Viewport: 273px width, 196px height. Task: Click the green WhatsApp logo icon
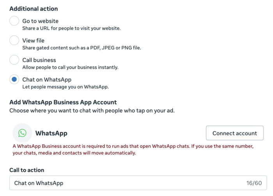click(22, 133)
